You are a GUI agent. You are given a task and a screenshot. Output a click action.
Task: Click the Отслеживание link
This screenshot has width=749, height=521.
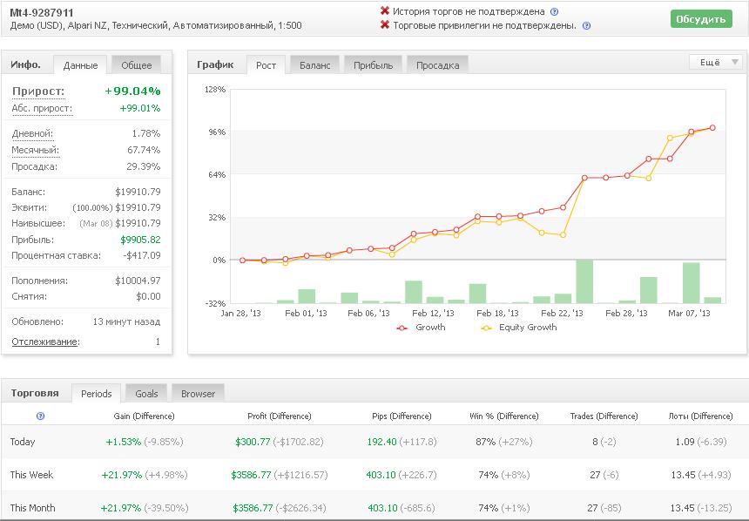[46, 342]
